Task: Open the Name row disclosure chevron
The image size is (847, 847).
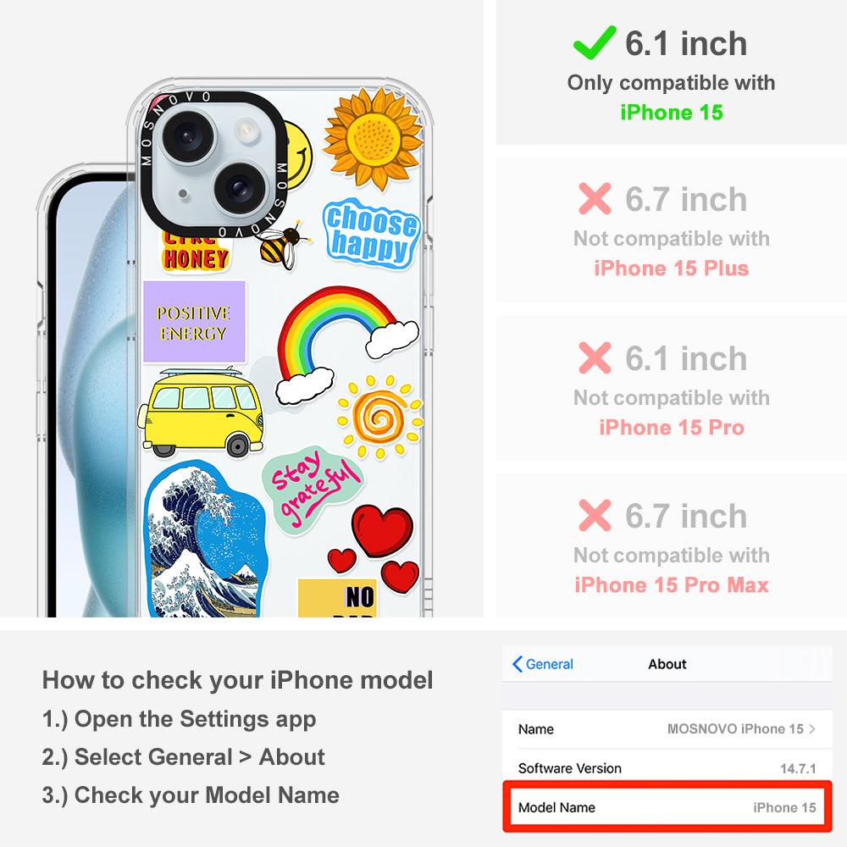Action: point(812,728)
